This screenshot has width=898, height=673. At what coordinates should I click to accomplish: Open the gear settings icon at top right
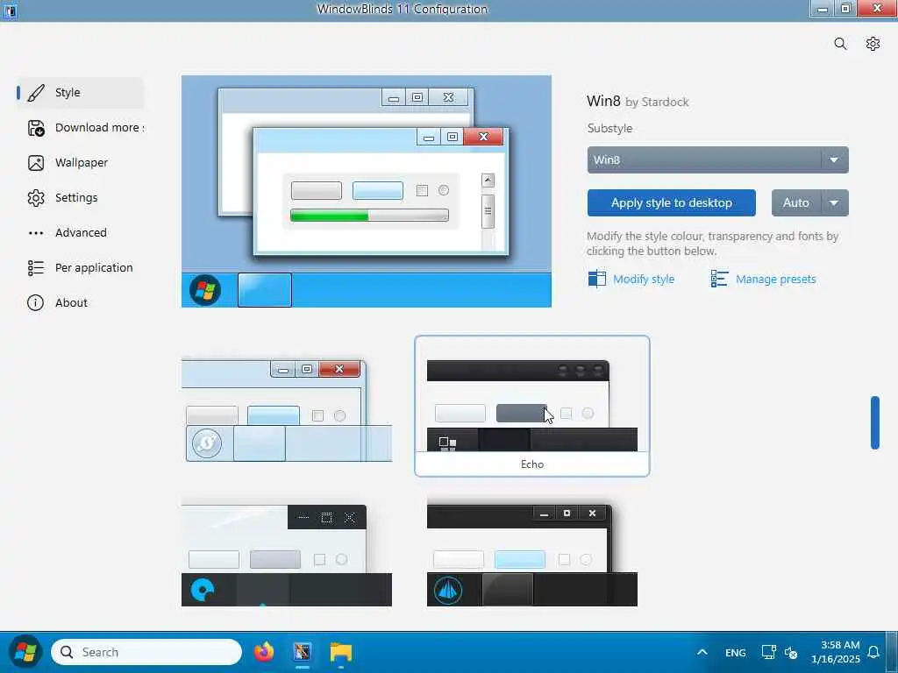point(873,44)
